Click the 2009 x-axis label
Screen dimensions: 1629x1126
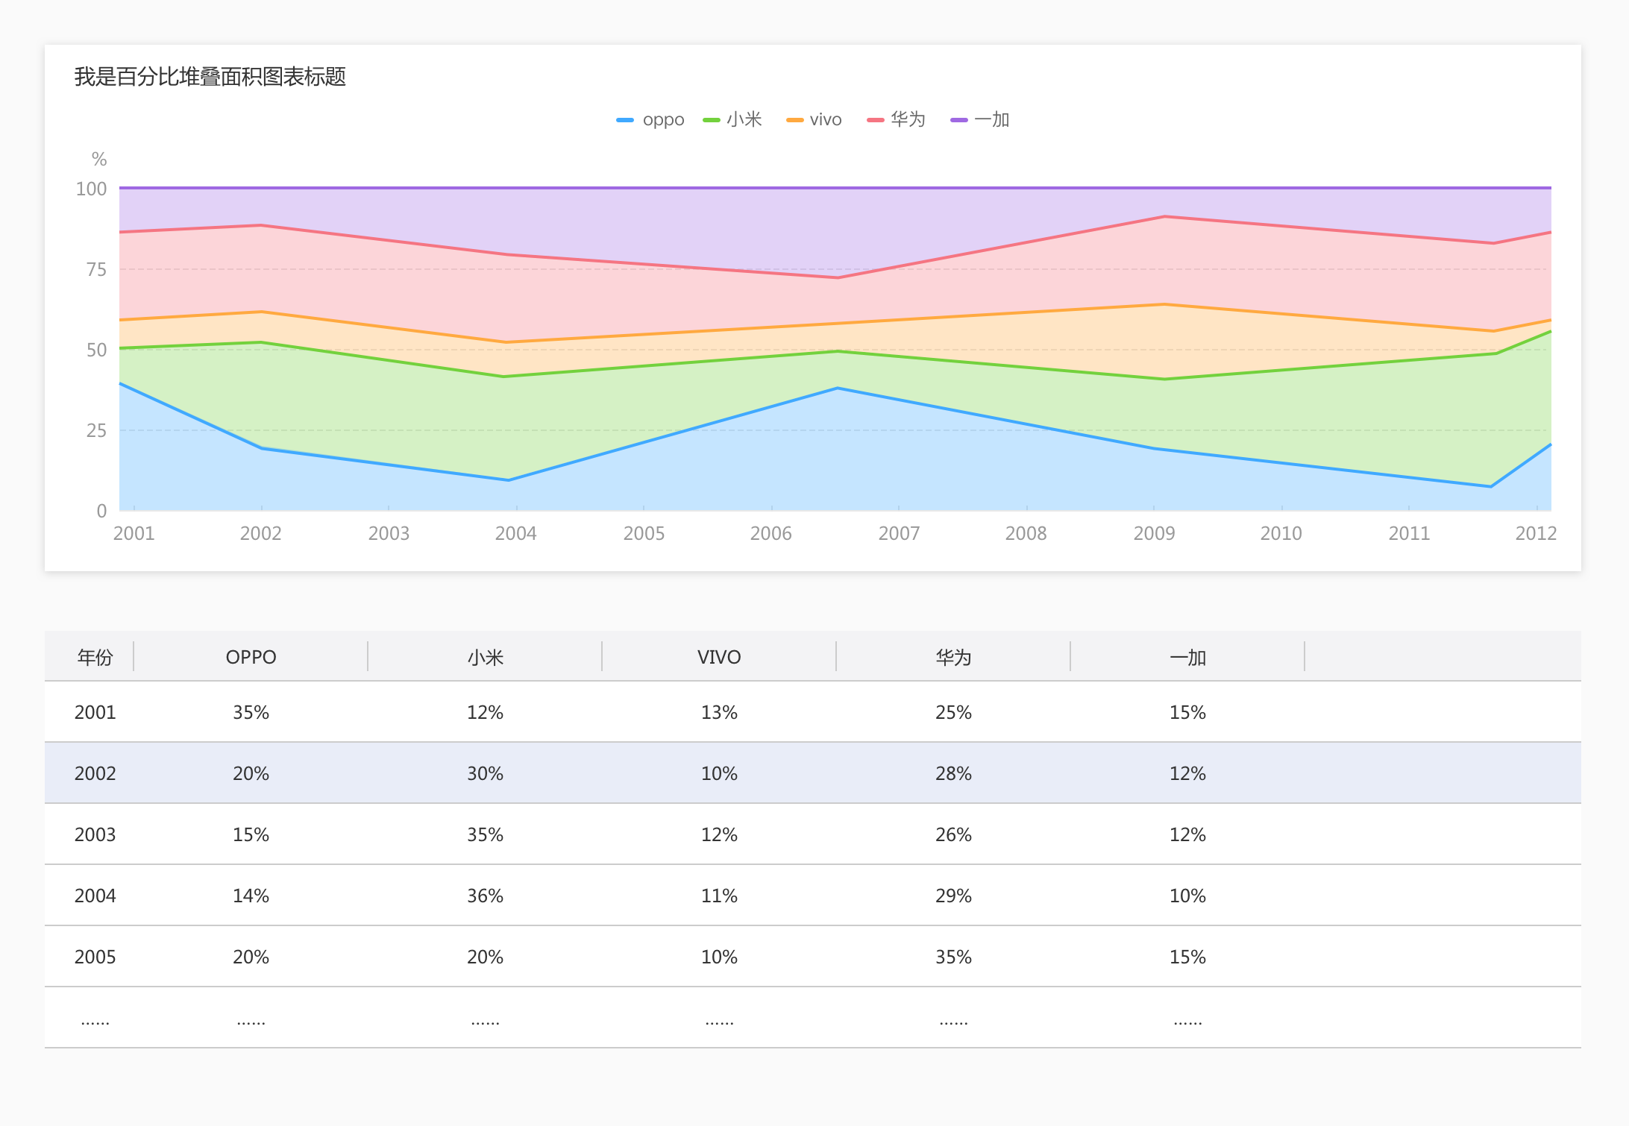point(1154,533)
